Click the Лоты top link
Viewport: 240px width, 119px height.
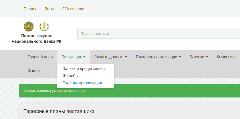pos(49,9)
